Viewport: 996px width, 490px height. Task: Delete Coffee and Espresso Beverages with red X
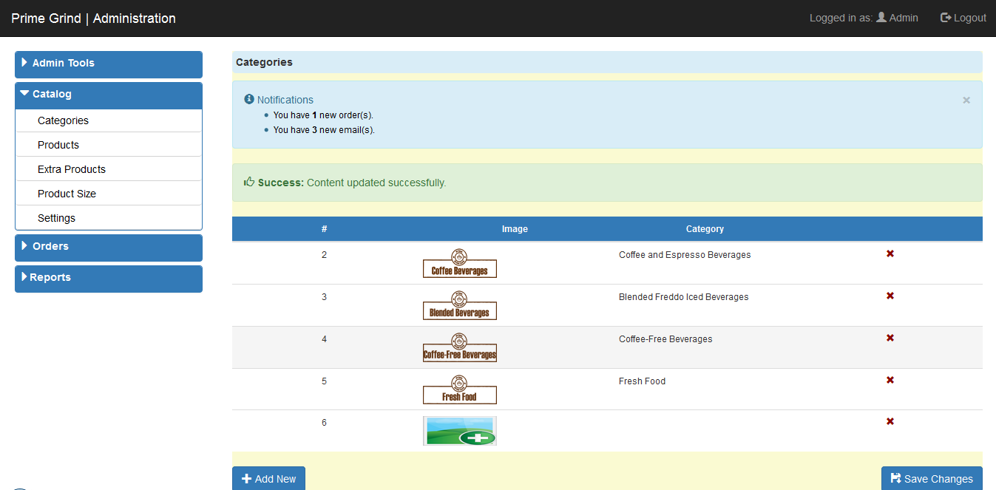pyautogui.click(x=890, y=253)
